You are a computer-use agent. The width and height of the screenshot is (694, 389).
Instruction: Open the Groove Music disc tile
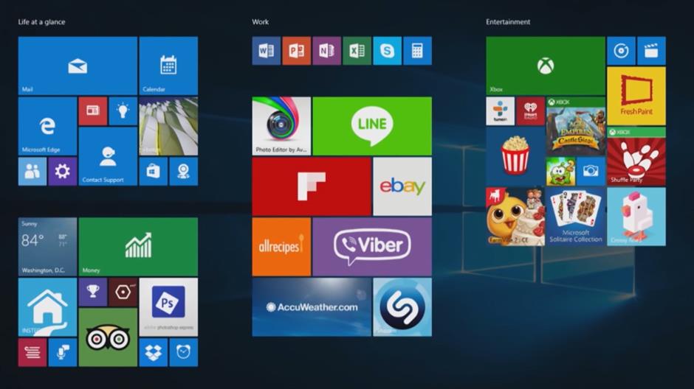tap(622, 51)
